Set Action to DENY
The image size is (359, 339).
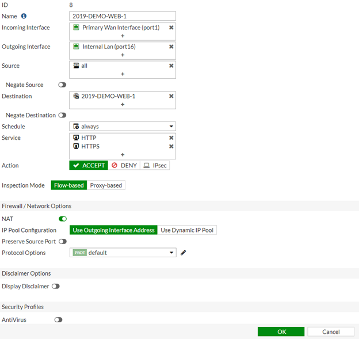pos(124,165)
